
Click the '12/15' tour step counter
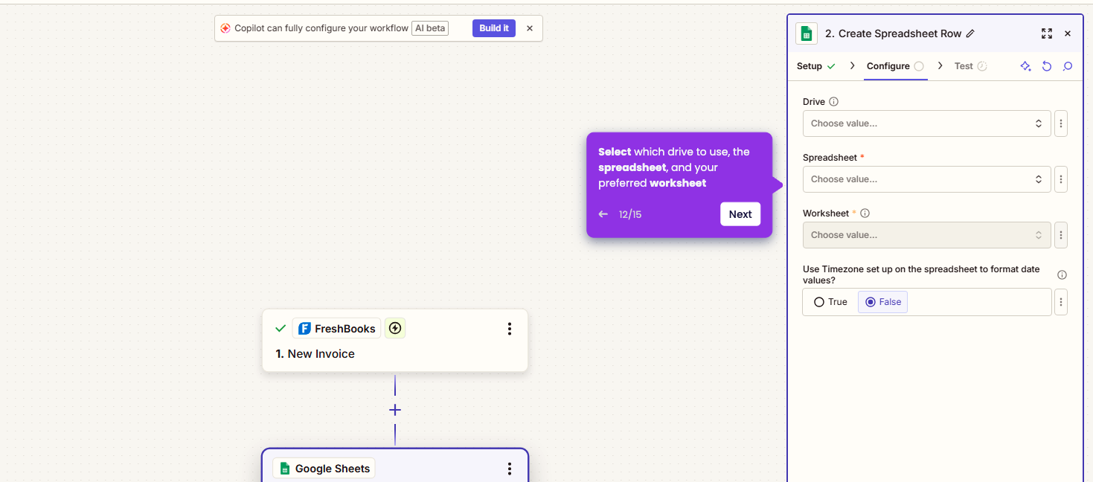tap(630, 214)
